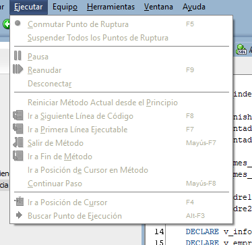Choose Ir a Primera Línea Ejecutable

pos(121,130)
